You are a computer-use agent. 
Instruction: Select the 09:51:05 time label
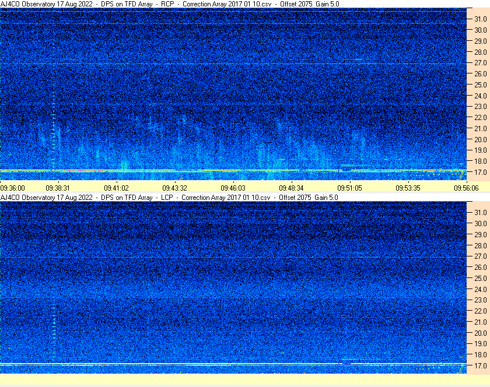point(349,188)
